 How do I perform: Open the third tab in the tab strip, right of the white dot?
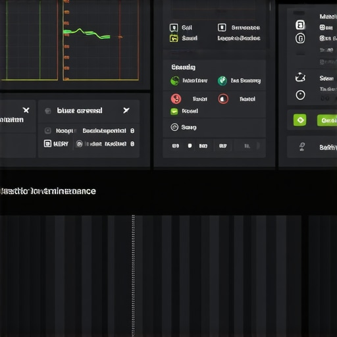point(203,145)
